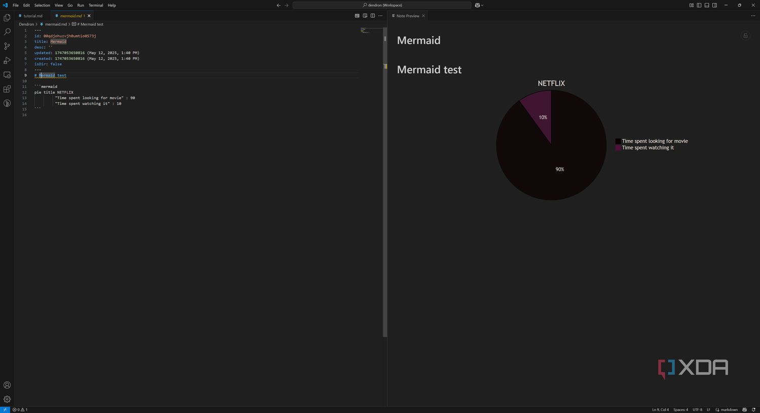760x413 pixels.
Task: Open the errors and warnings indicator
Action: click(x=20, y=409)
